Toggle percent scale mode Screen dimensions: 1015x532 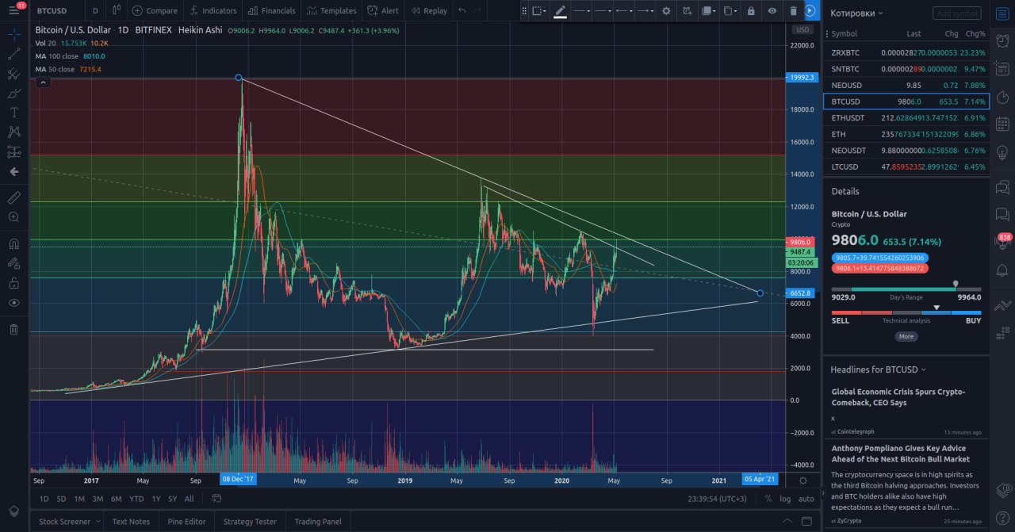pyautogui.click(x=768, y=499)
